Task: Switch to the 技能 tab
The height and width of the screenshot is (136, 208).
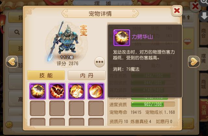Action: pos(46,75)
